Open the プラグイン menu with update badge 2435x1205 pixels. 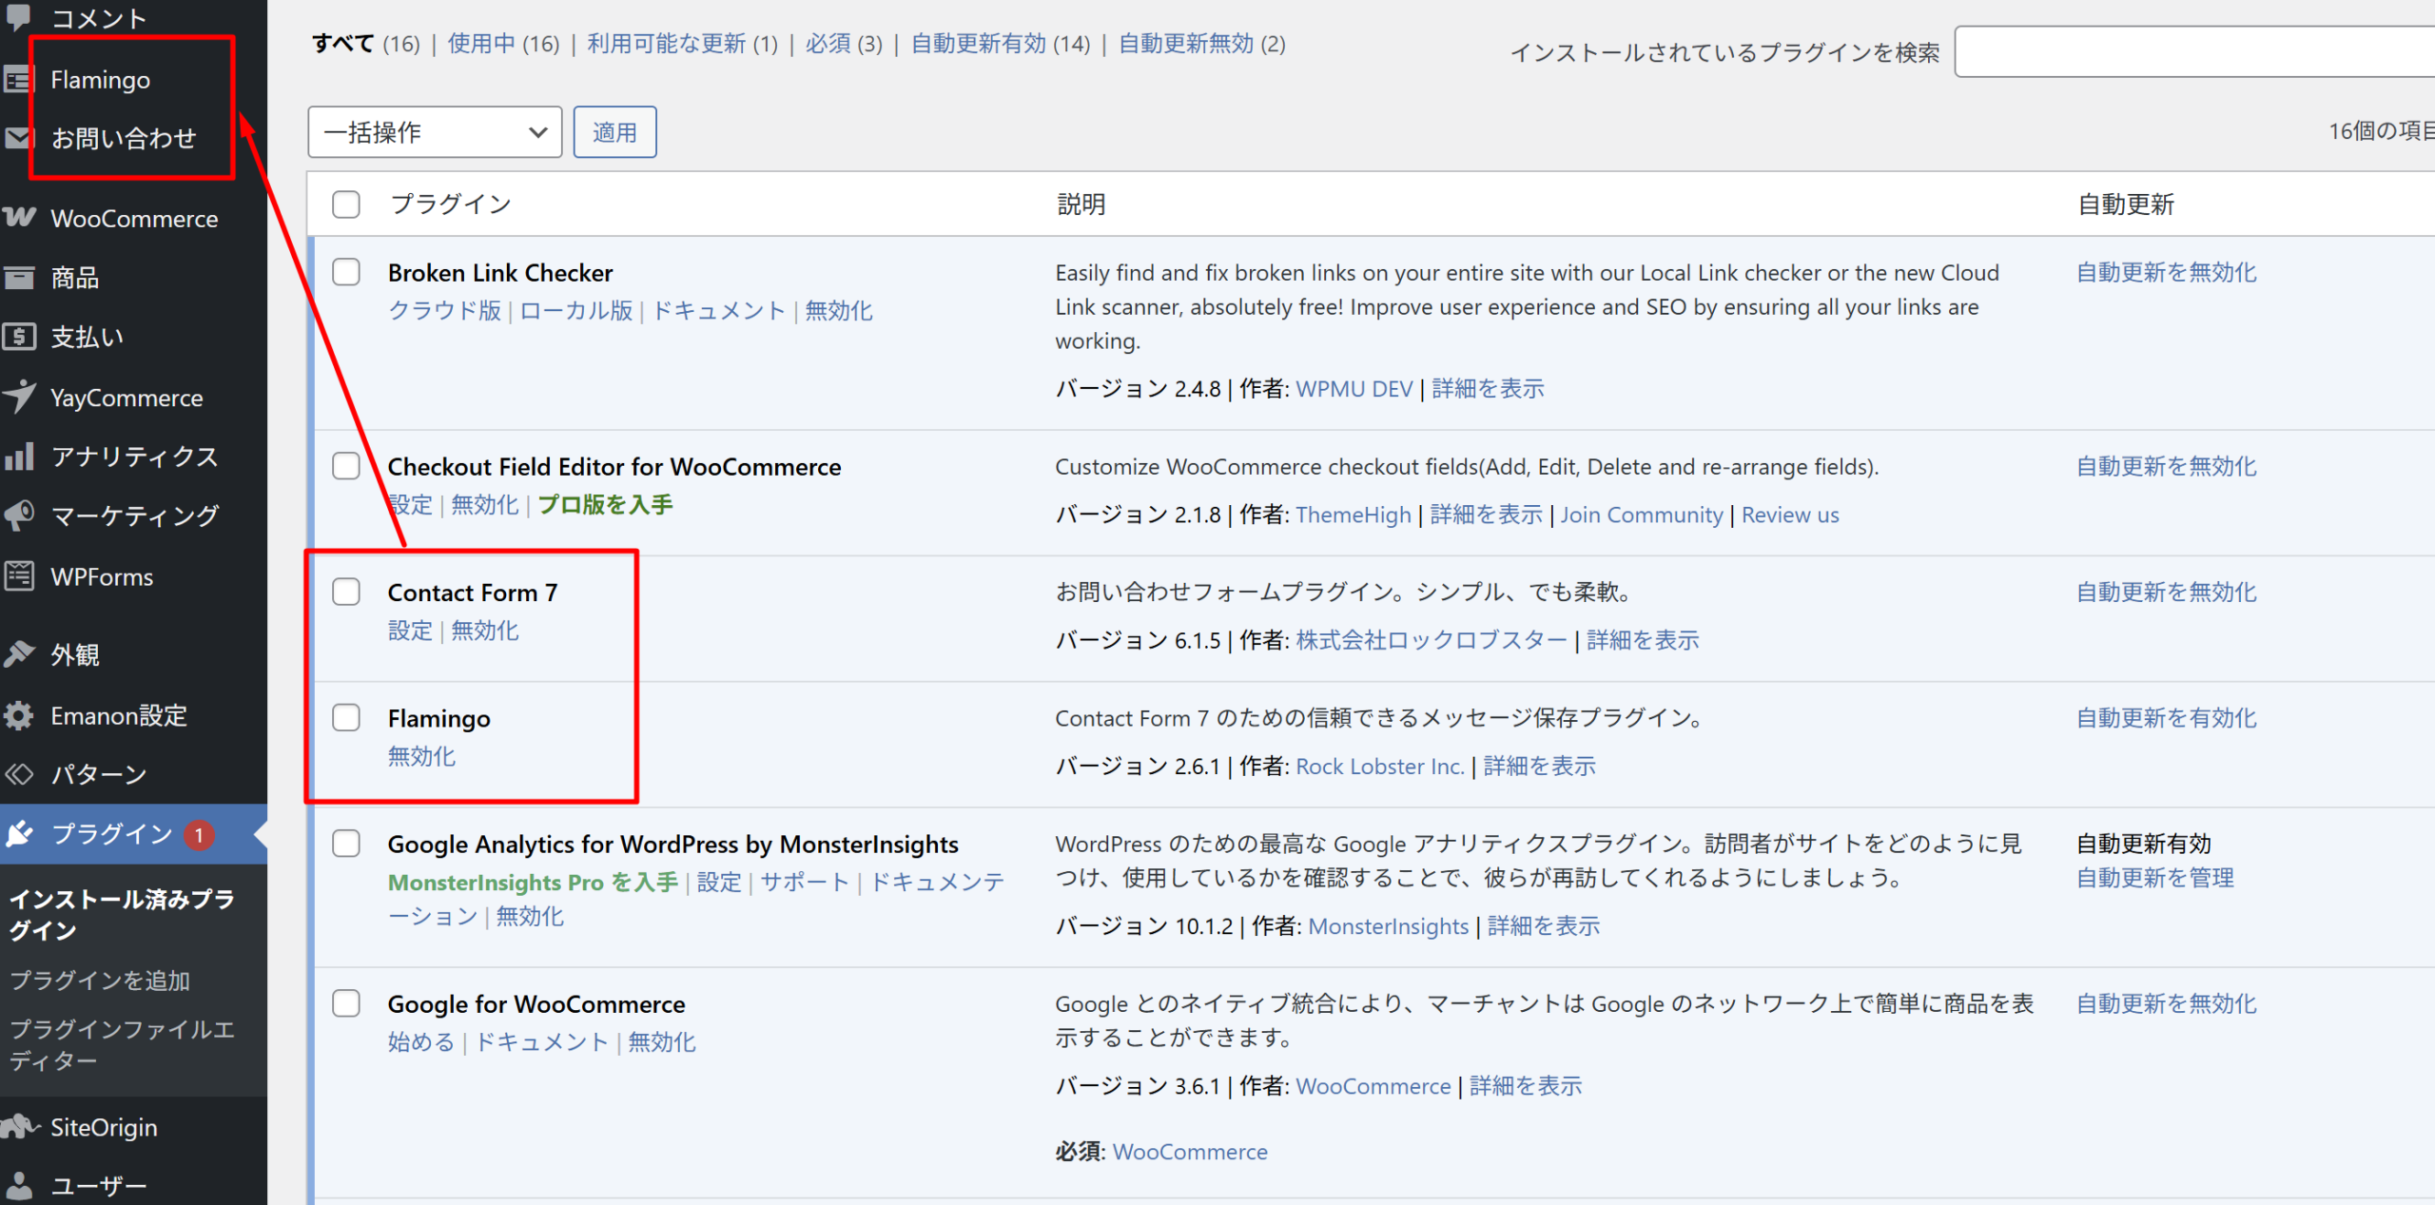pyautogui.click(x=112, y=834)
